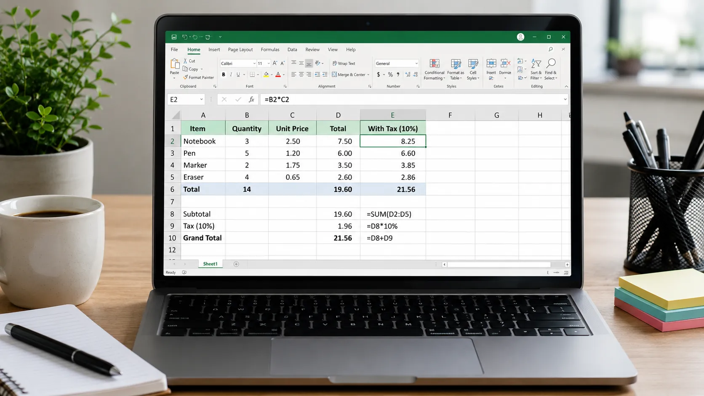This screenshot has width=704, height=396.
Task: Expand the formula bar chevron
Action: coord(565,99)
